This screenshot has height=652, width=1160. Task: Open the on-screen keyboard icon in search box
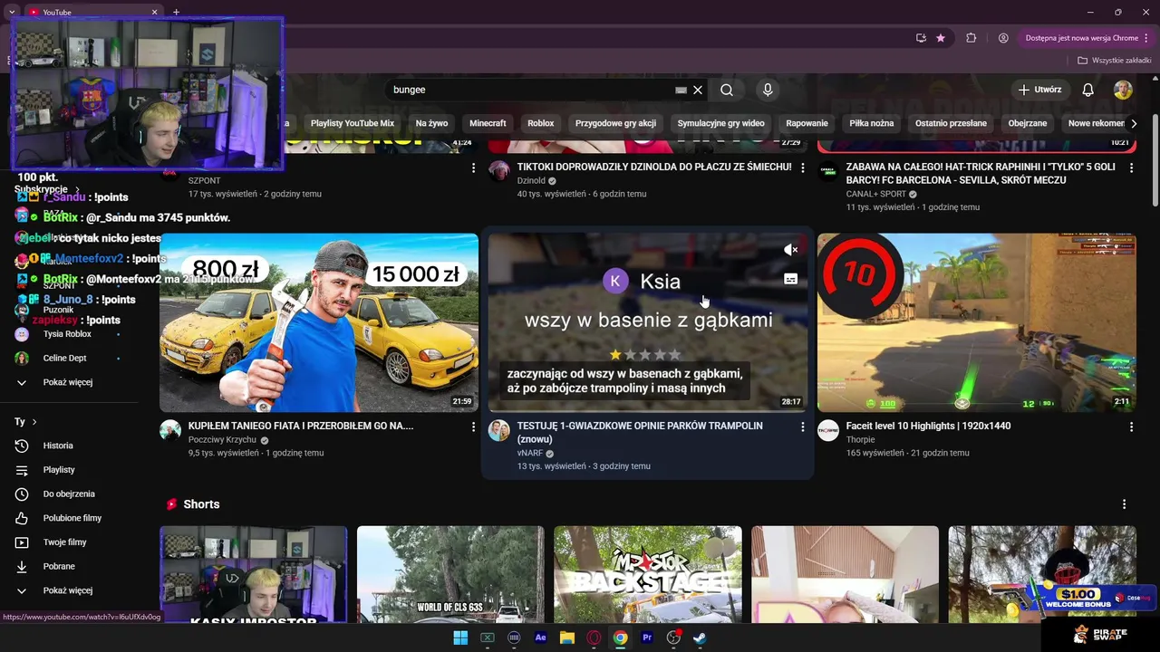tap(681, 90)
